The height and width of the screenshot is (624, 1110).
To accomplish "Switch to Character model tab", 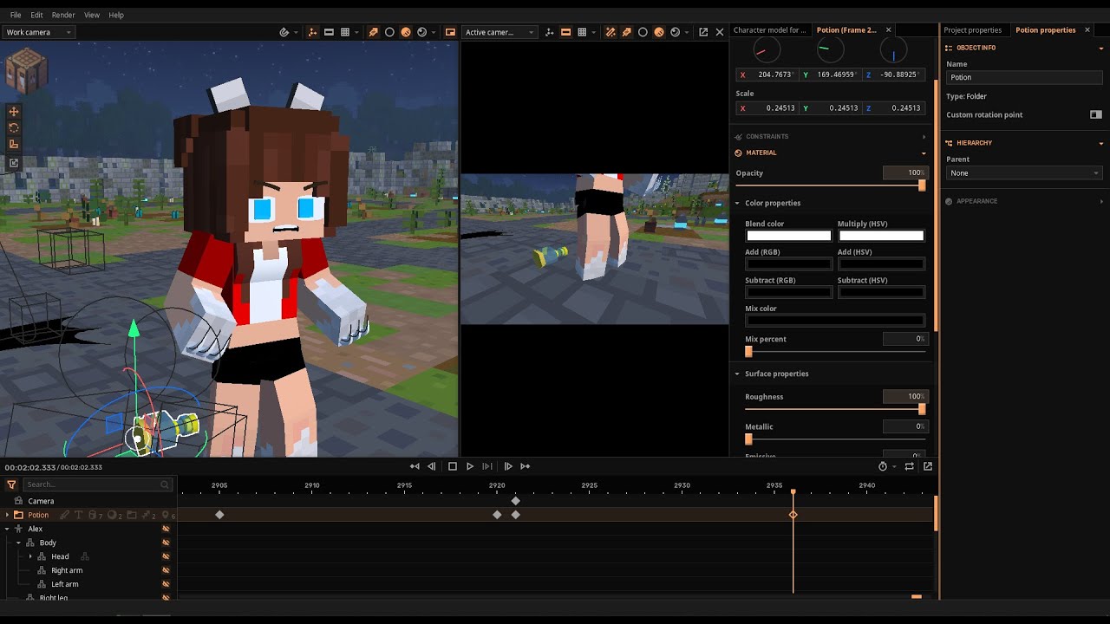I will click(770, 30).
